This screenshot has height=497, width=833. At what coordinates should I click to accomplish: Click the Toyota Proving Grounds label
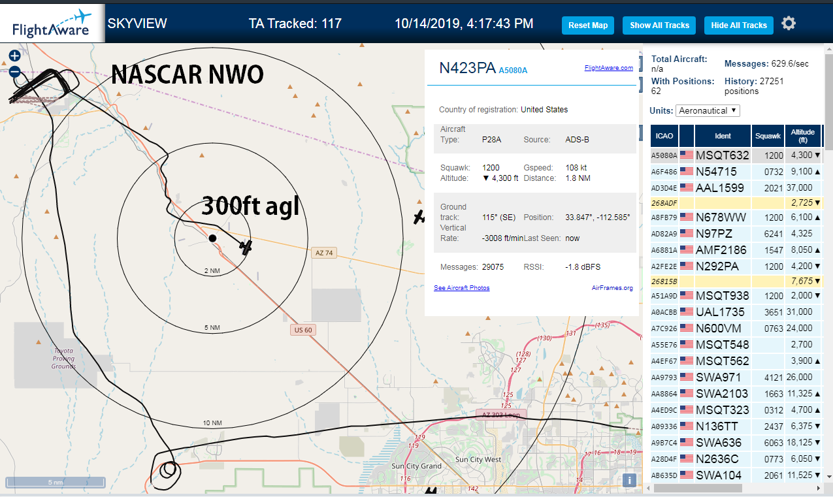(63, 359)
